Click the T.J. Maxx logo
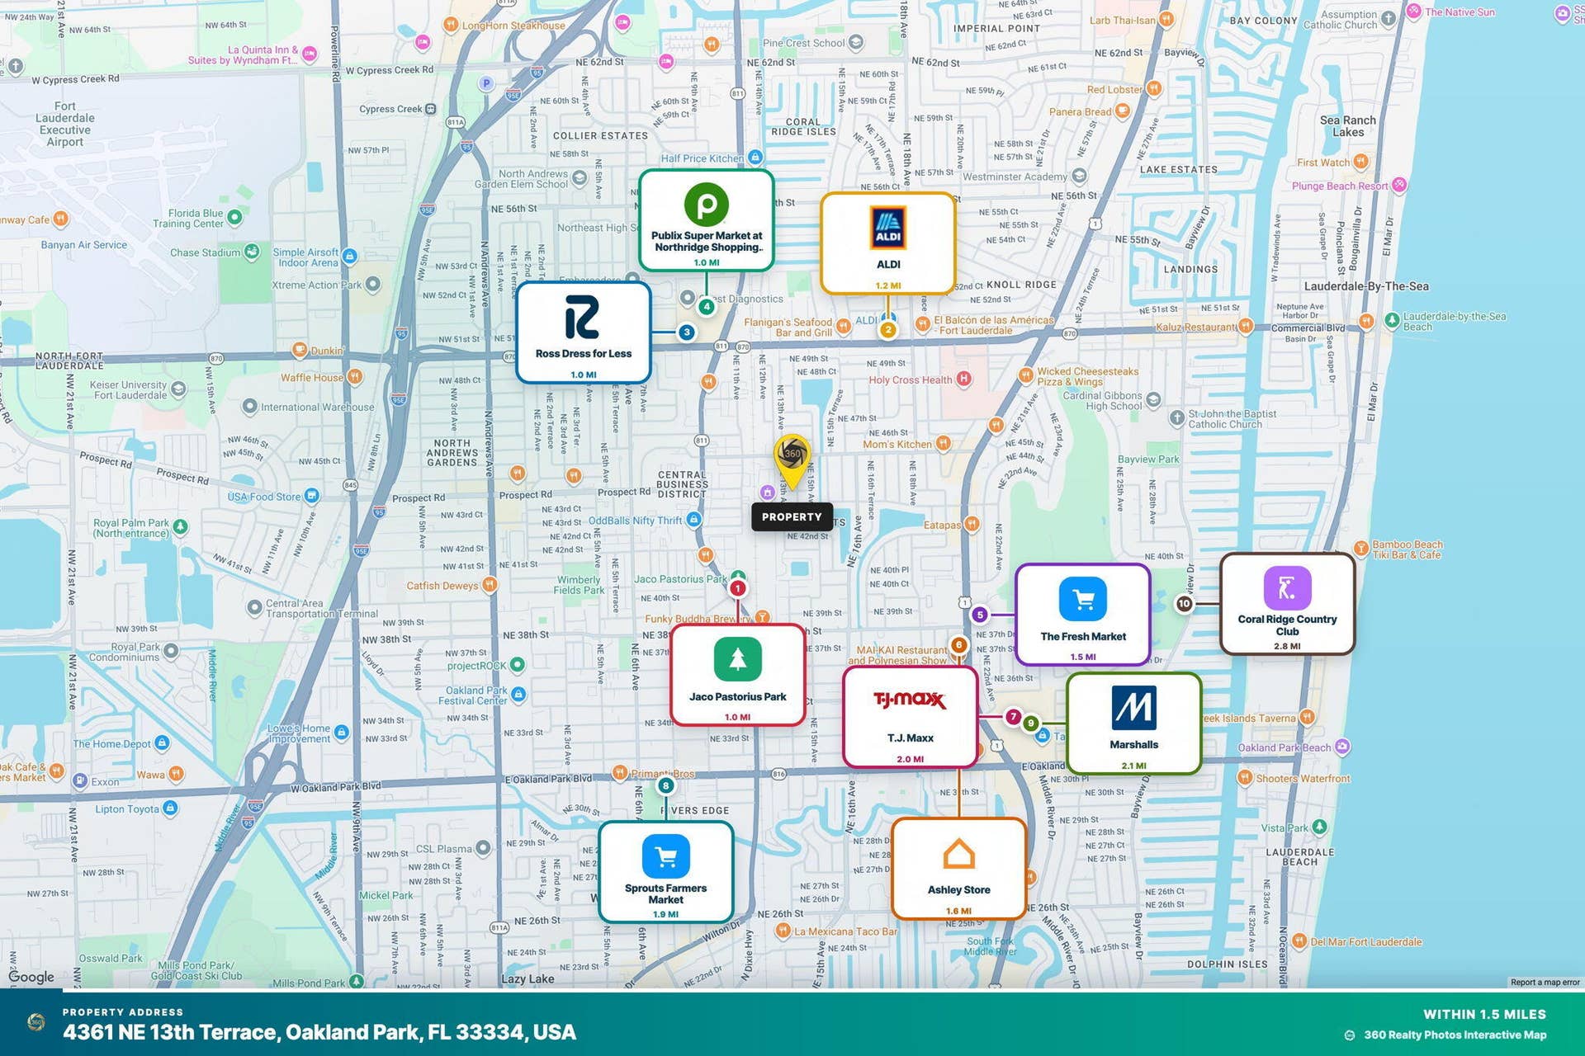Viewport: 1585px width, 1056px height. coord(910,700)
